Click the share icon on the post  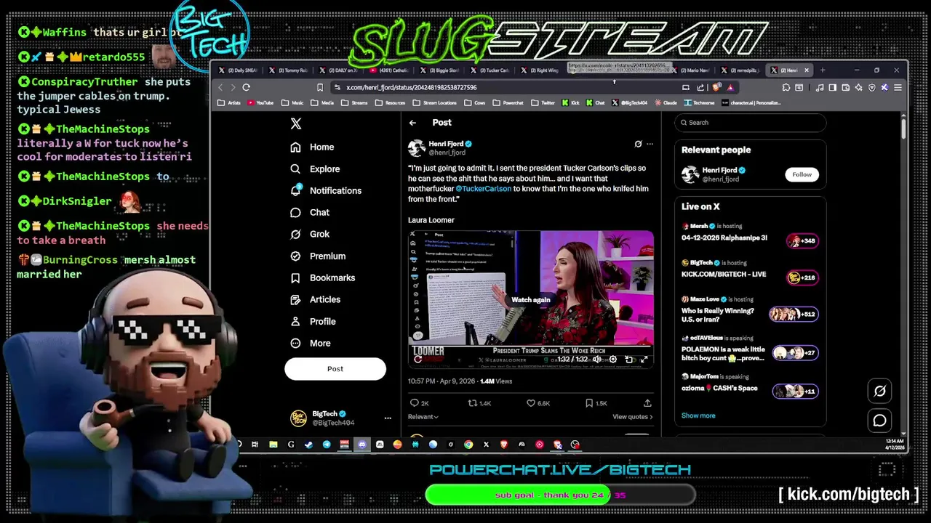tap(647, 403)
